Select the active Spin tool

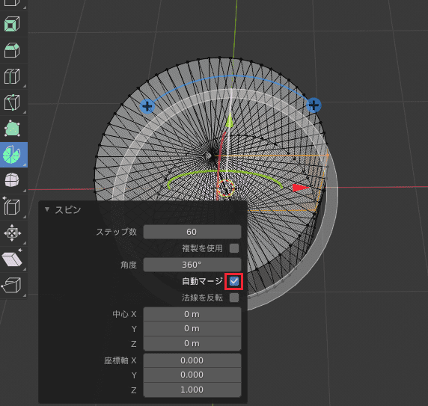pyautogui.click(x=13, y=155)
